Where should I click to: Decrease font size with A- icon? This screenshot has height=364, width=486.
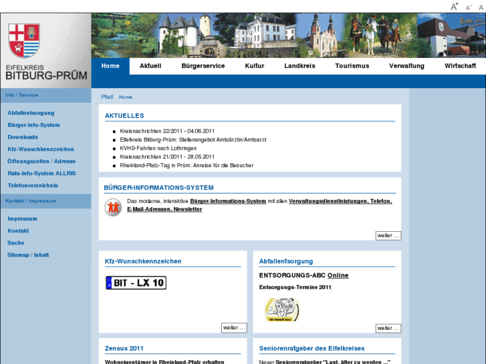[469, 8]
